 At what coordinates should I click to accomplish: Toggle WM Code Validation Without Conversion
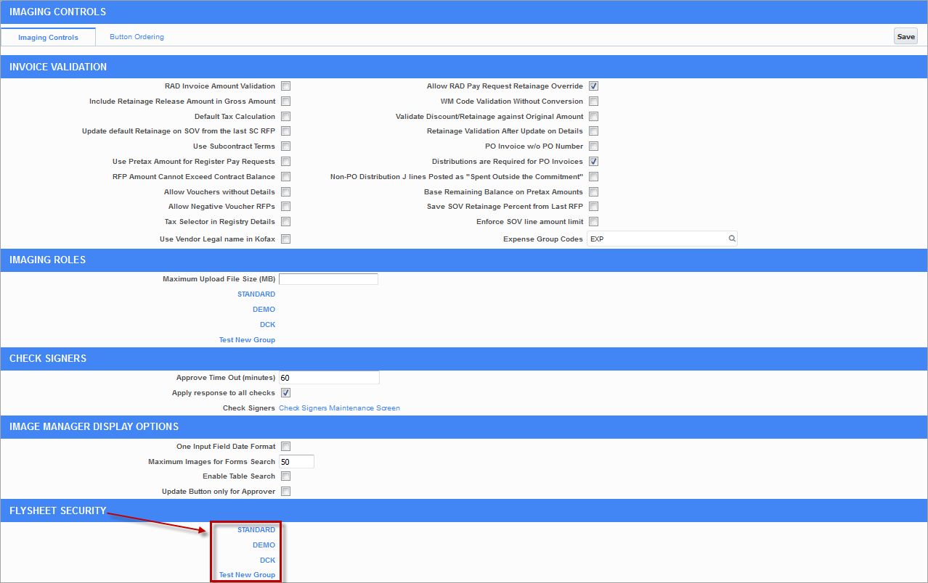[x=594, y=102]
